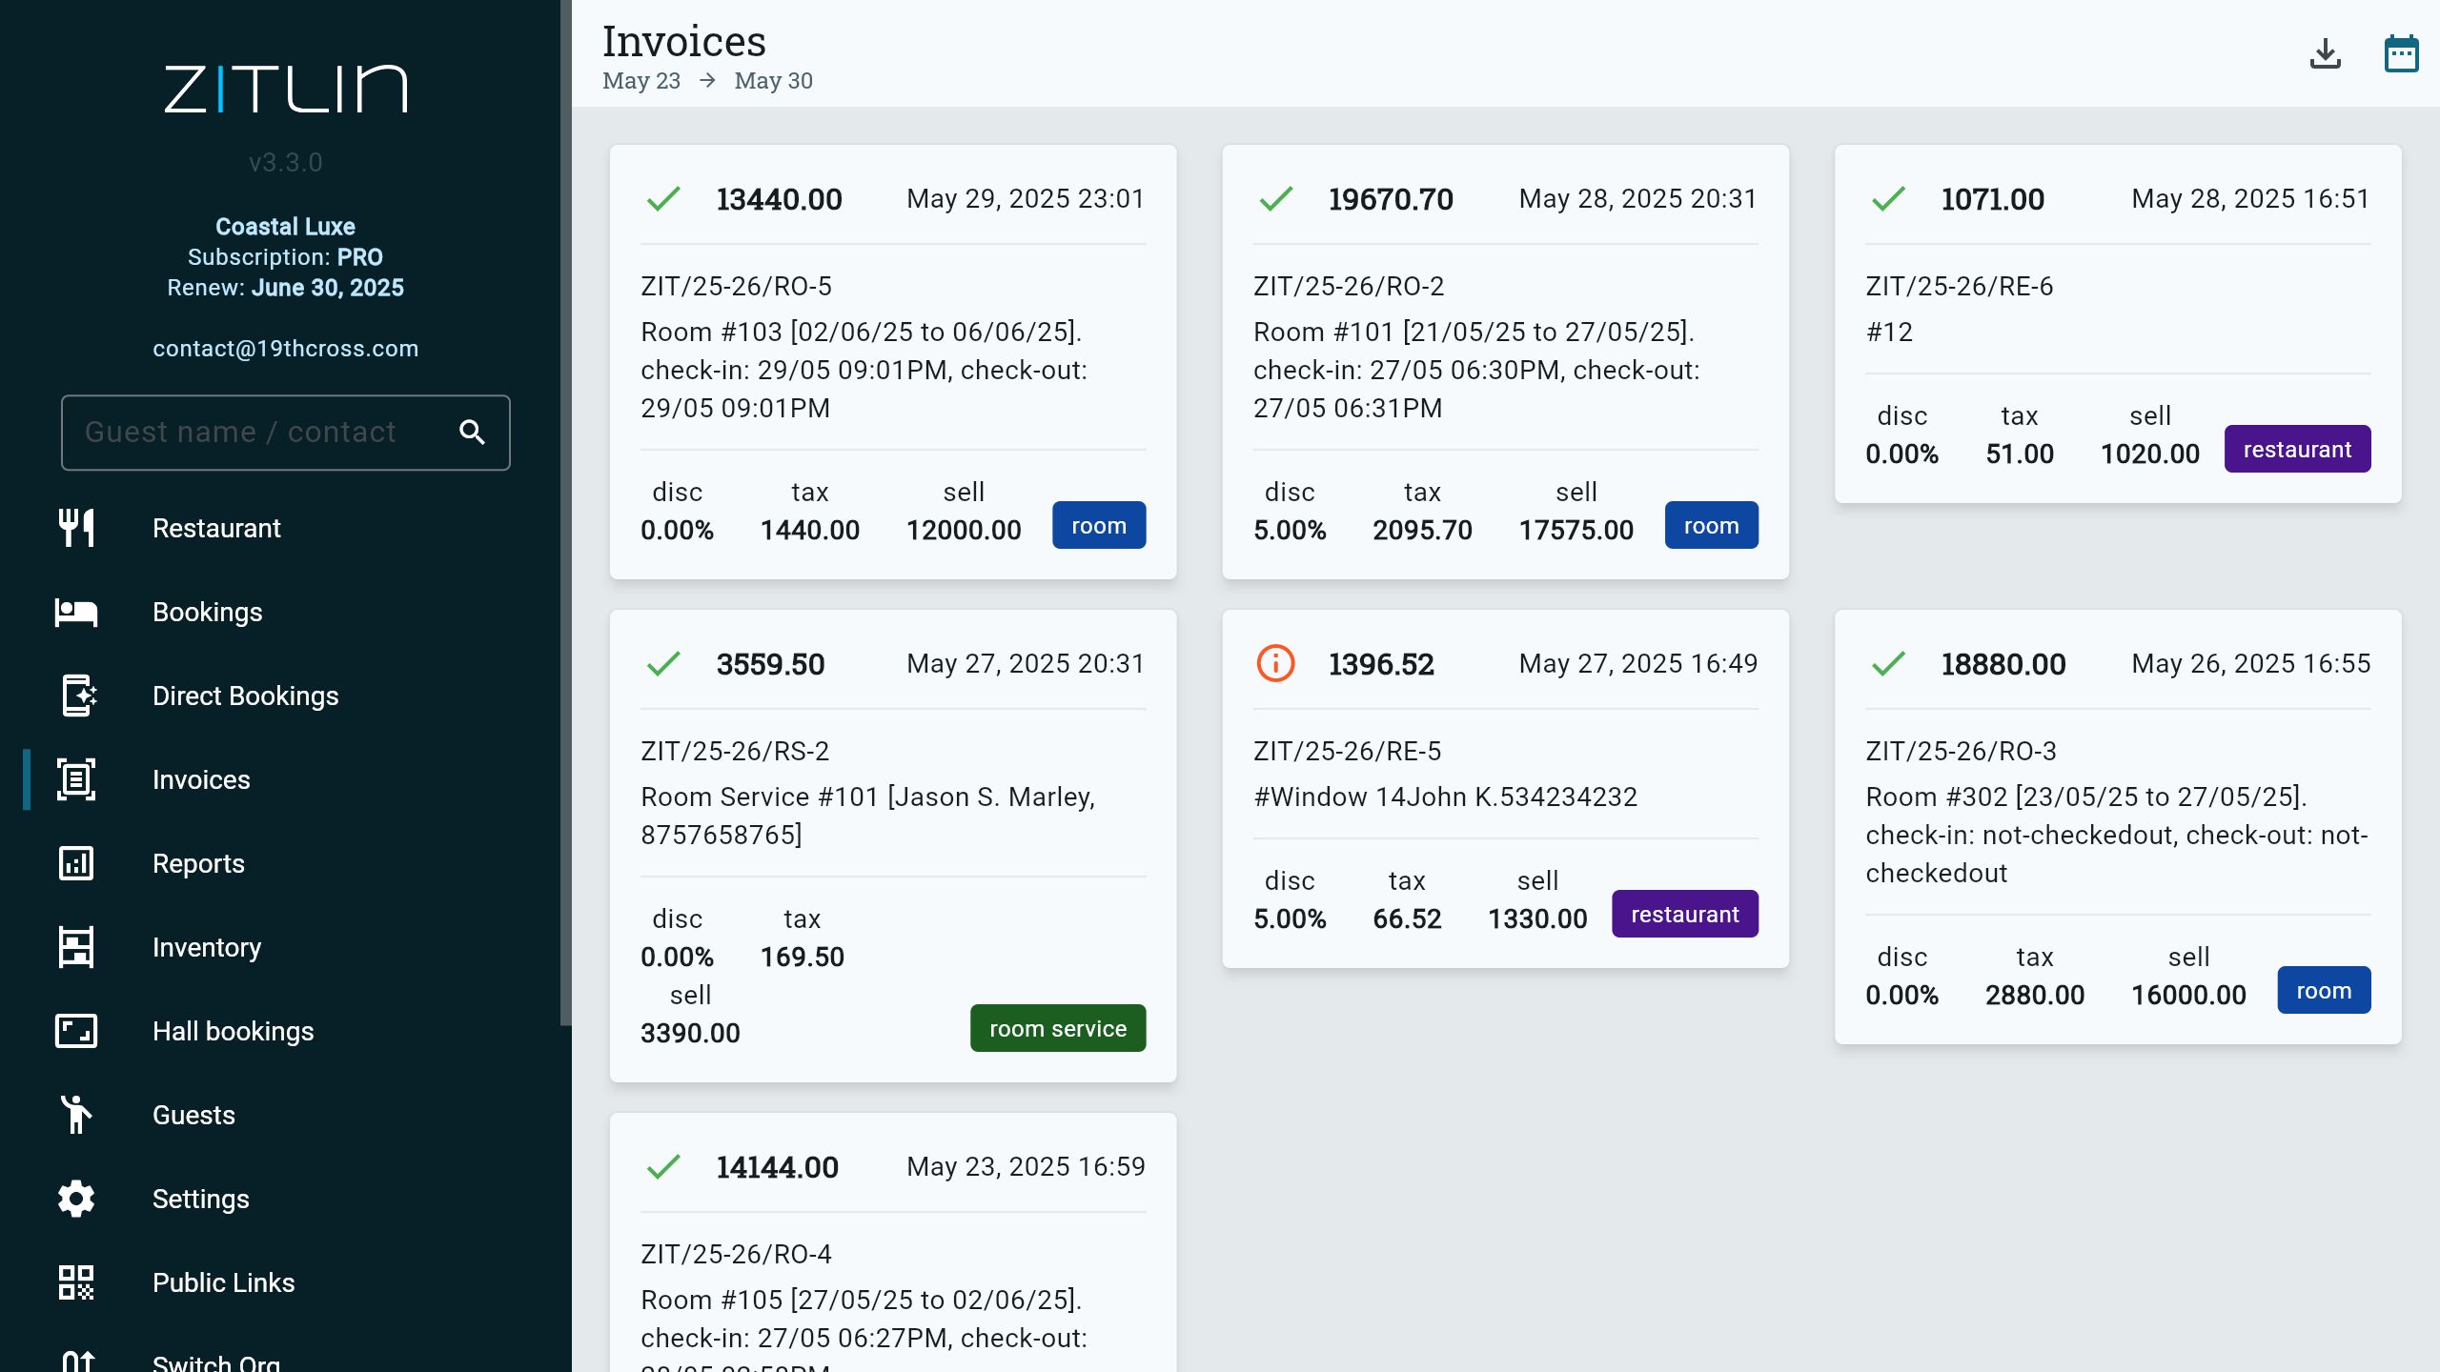Click the Inventory shelf icon
Viewport: 2440px width, 1372px height.
(x=76, y=947)
